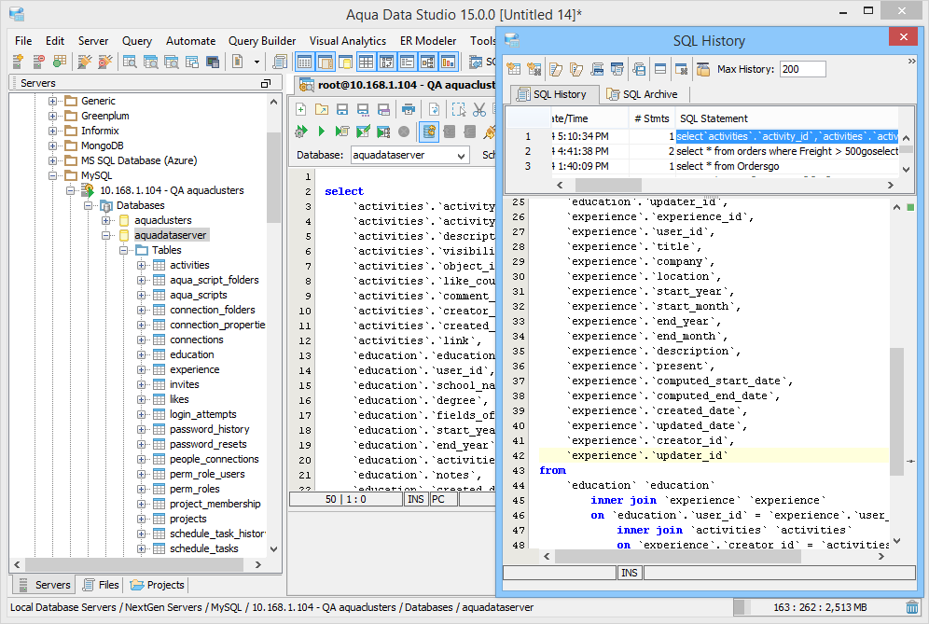Collapse the MySQL folder node

coord(53,175)
